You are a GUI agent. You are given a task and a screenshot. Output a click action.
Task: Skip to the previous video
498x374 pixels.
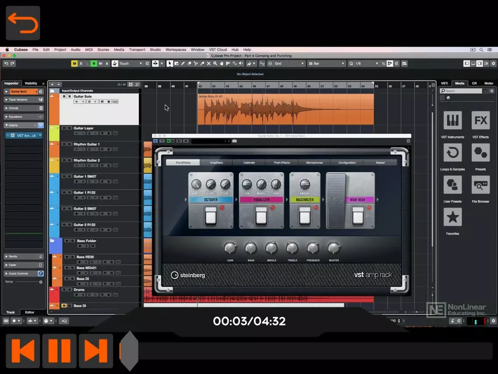[23, 351]
